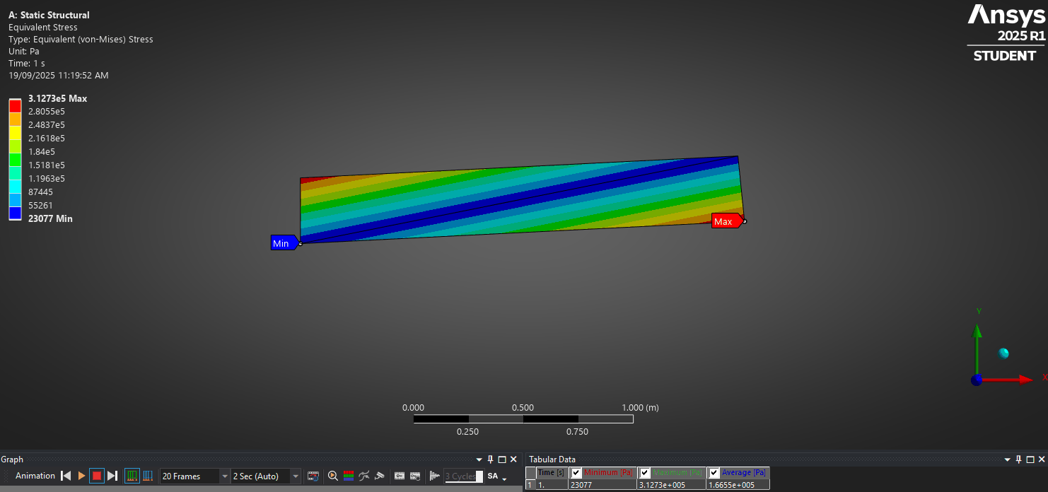
Task: Click the Animation toolbar label
Action: (x=35, y=476)
